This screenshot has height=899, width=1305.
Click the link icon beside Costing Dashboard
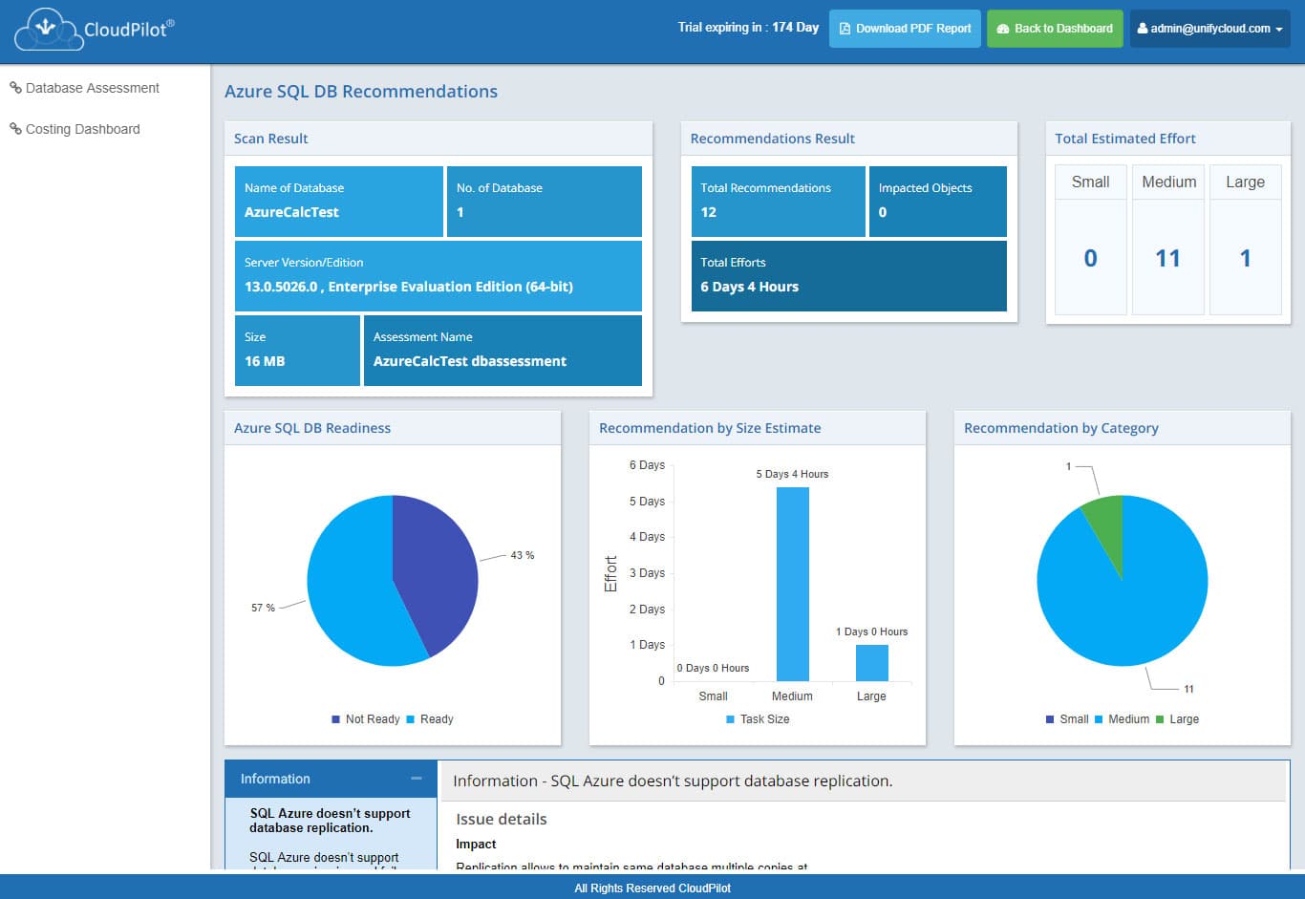click(15, 129)
